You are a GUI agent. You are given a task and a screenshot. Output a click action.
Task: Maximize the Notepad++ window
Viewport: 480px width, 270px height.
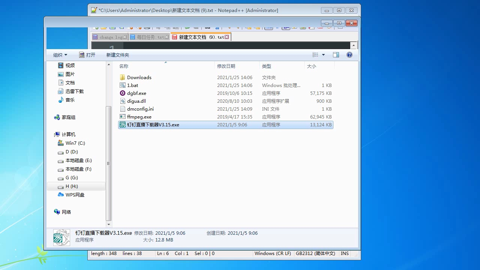(x=339, y=10)
